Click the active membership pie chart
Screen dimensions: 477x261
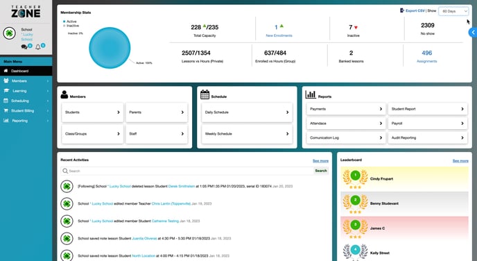pyautogui.click(x=110, y=48)
